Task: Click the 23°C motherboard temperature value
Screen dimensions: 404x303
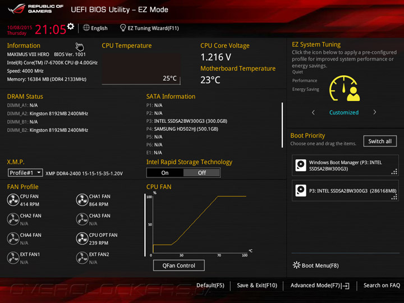Action: click(x=210, y=80)
